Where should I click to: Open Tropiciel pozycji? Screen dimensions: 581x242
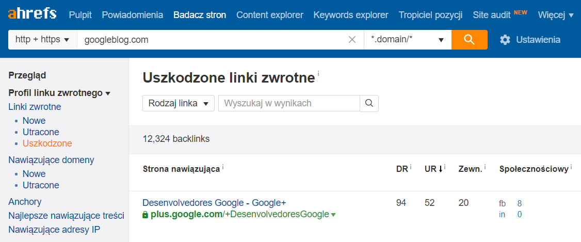(430, 15)
